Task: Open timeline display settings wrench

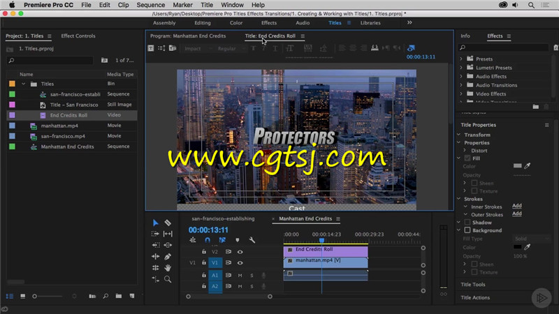Action: click(252, 240)
